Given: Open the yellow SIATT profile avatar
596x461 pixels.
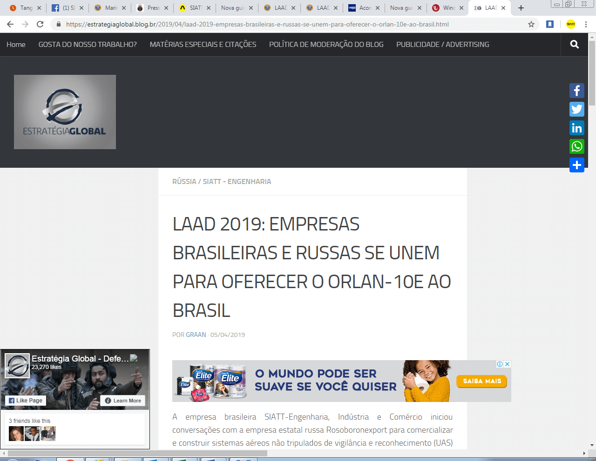Looking at the screenshot, I should [x=571, y=24].
